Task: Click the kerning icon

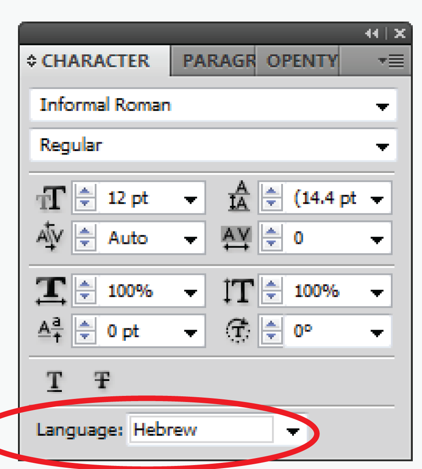Action: point(51,238)
